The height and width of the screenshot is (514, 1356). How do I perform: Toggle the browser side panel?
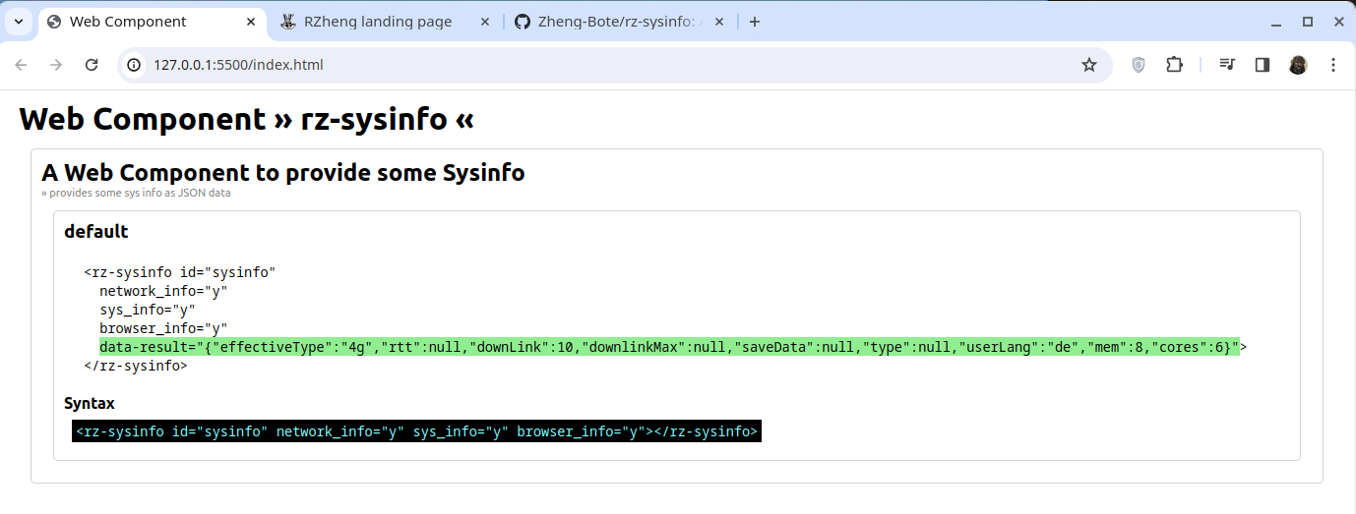click(1263, 65)
